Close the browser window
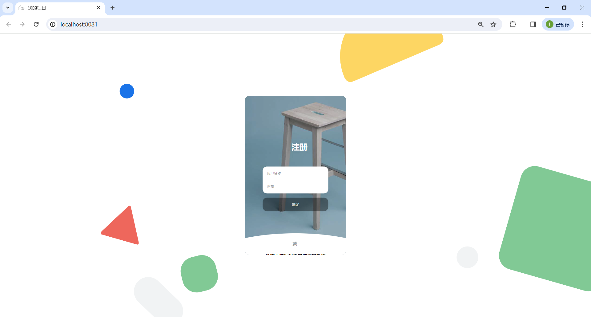Image resolution: width=591 pixels, height=317 pixels. [x=582, y=8]
